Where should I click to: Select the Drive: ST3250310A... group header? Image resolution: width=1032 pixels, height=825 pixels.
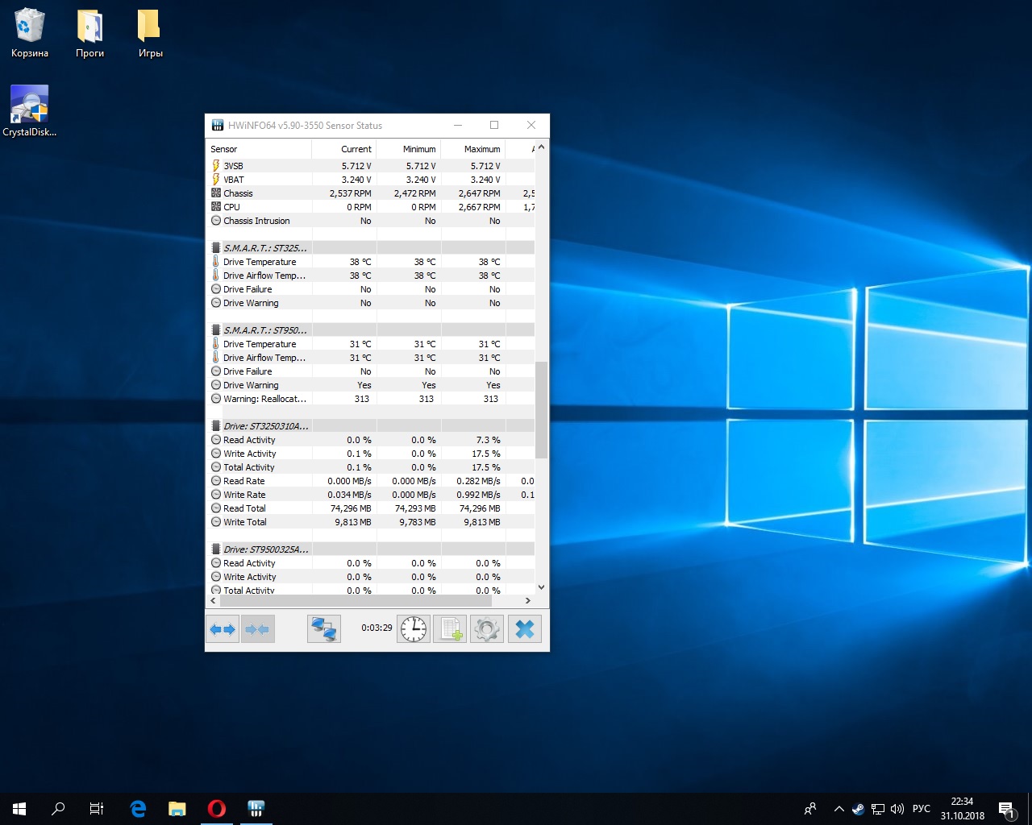click(371, 426)
